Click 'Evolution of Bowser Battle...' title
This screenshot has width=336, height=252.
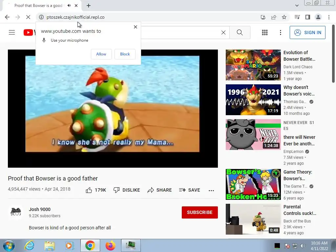[299, 56]
